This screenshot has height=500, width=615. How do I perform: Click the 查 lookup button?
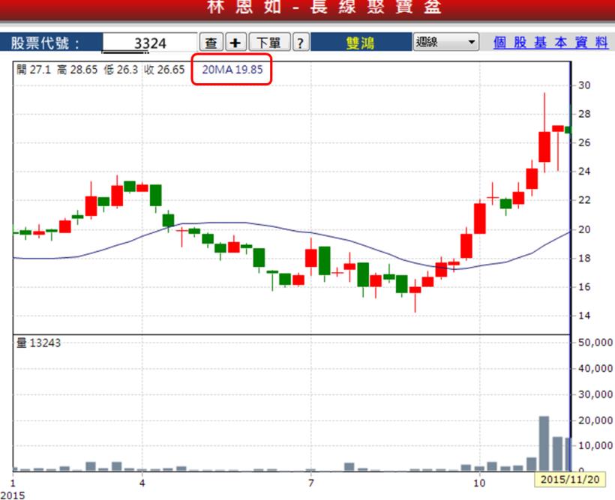(x=211, y=42)
